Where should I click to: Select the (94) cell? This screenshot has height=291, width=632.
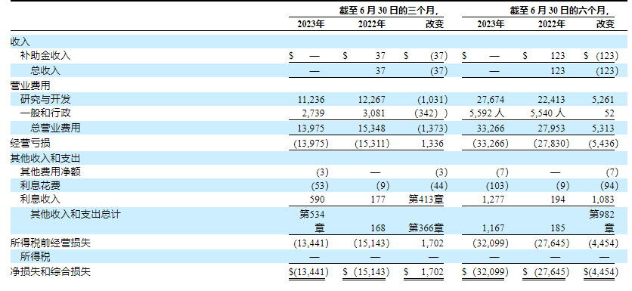609,186
